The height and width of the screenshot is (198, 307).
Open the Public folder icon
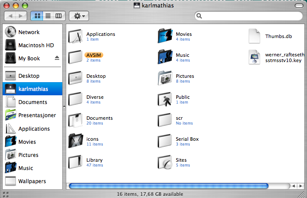(x=165, y=99)
